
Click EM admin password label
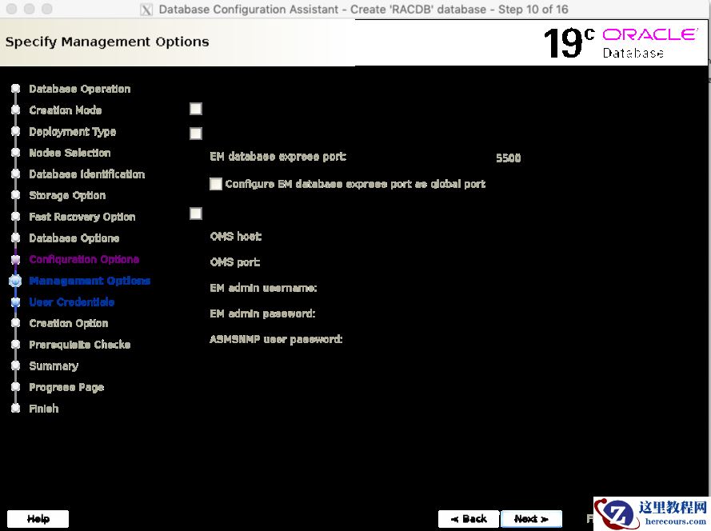click(262, 313)
